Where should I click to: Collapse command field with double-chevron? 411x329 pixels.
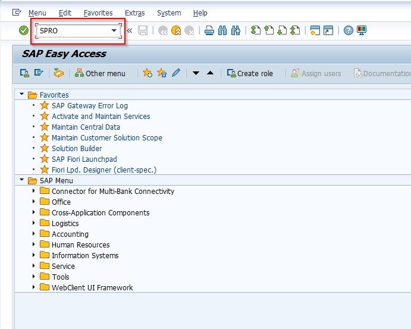pos(130,31)
